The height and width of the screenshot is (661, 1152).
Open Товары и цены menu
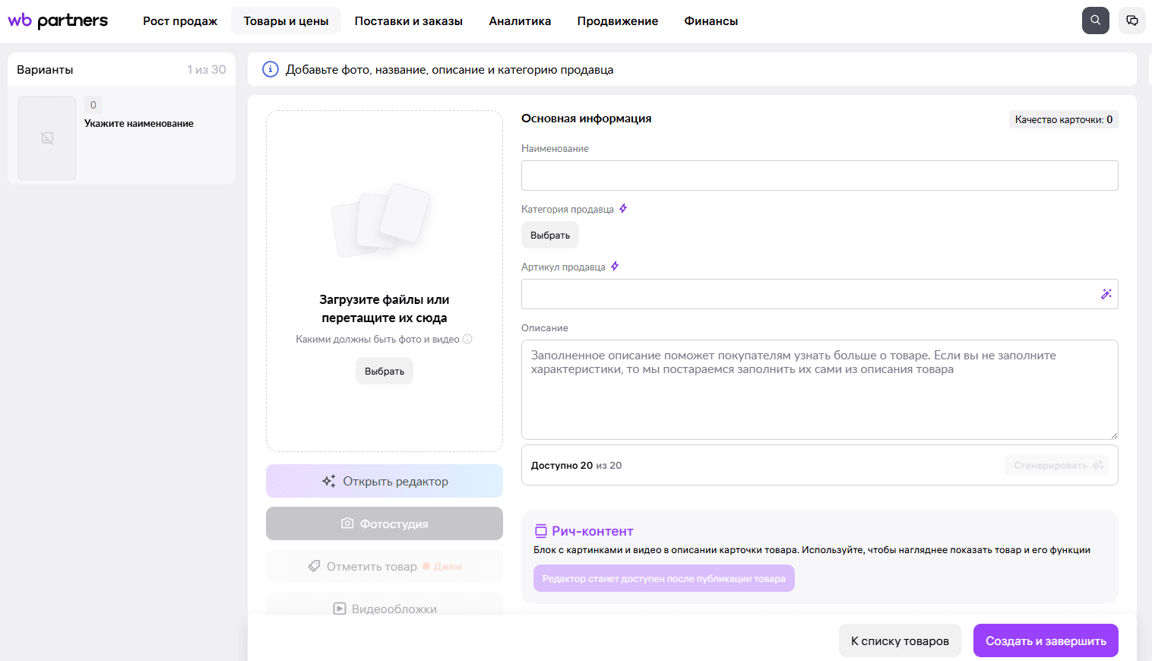pos(286,21)
